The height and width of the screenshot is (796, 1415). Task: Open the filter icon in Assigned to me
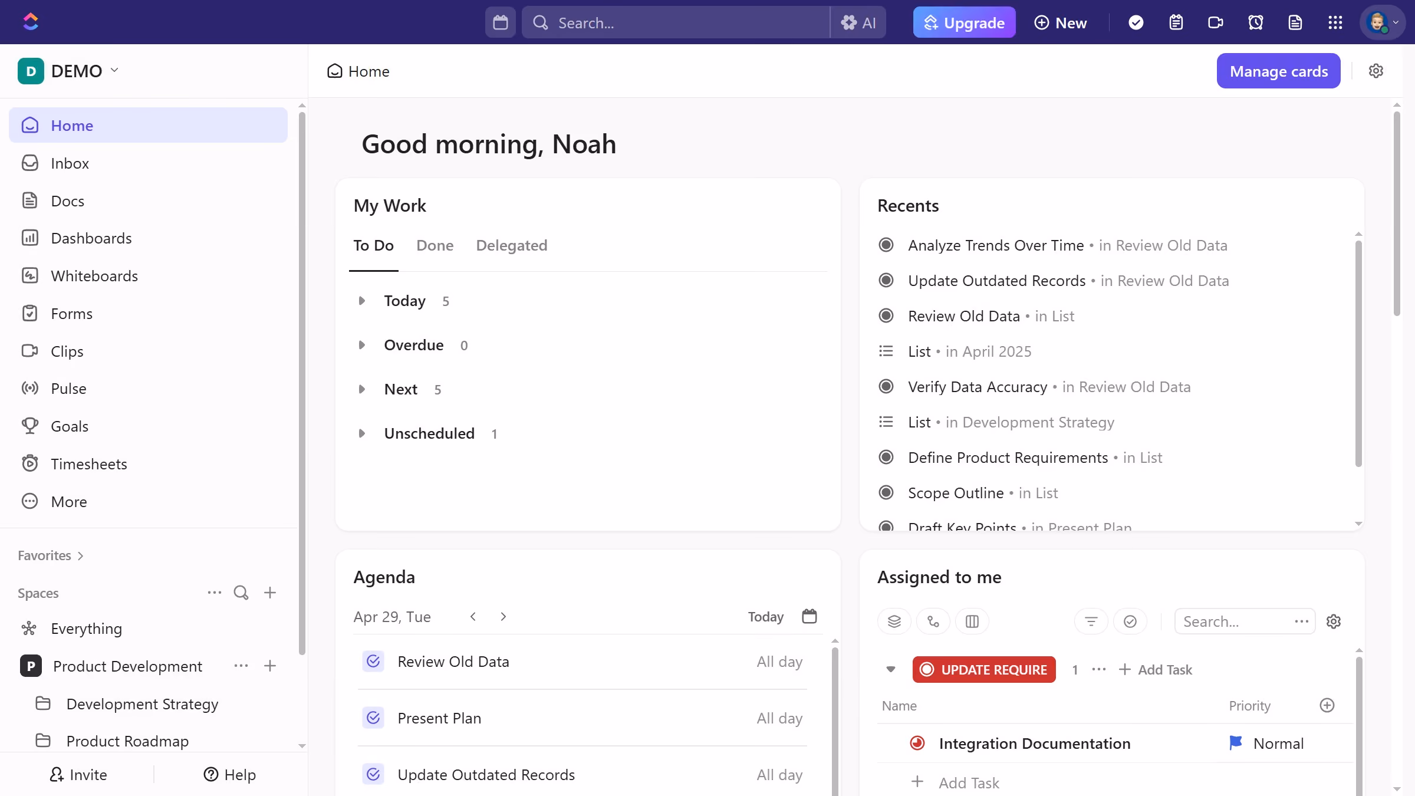point(1091,621)
